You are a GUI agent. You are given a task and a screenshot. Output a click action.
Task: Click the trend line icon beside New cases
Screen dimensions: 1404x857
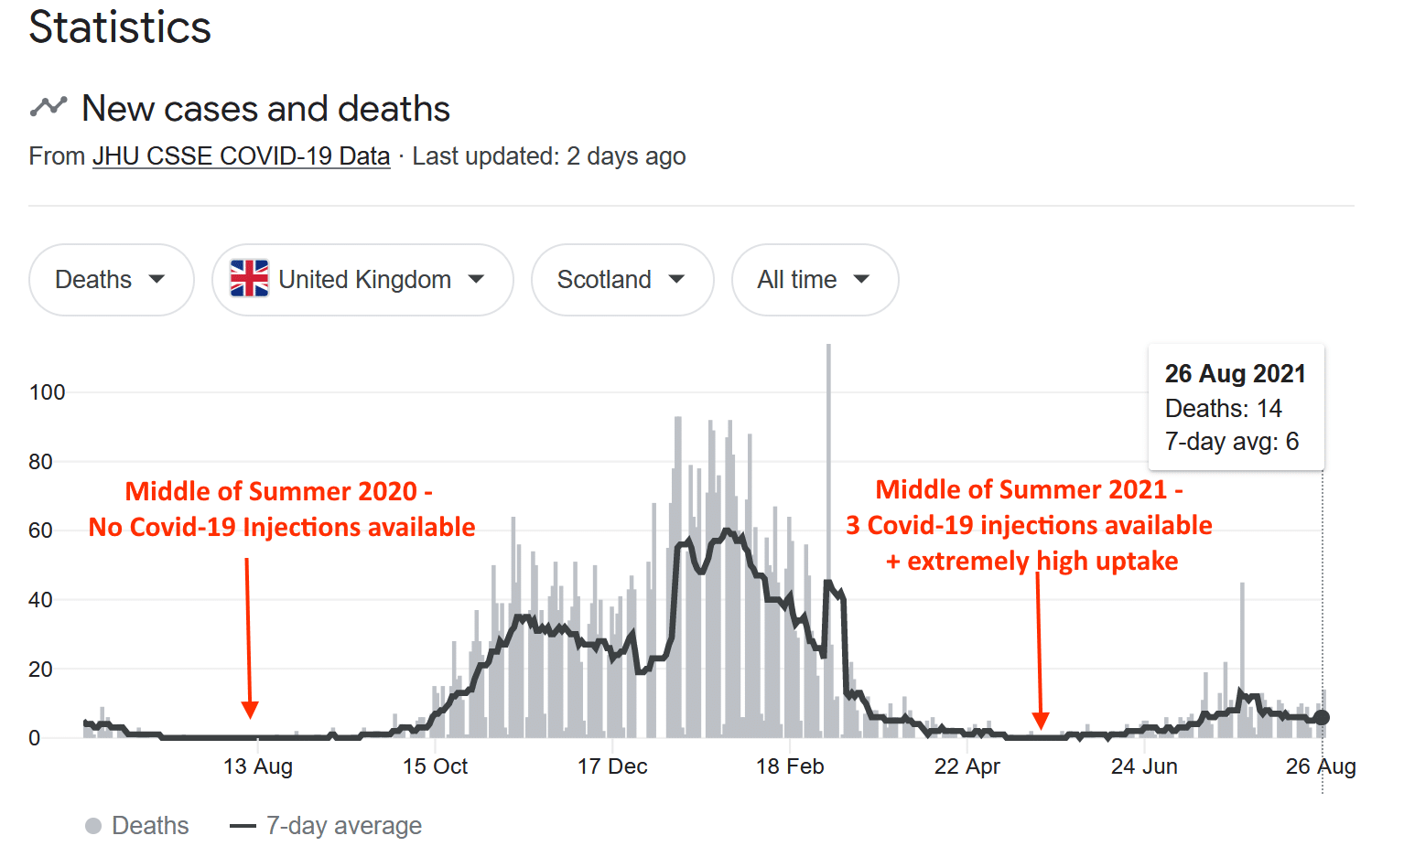point(49,107)
